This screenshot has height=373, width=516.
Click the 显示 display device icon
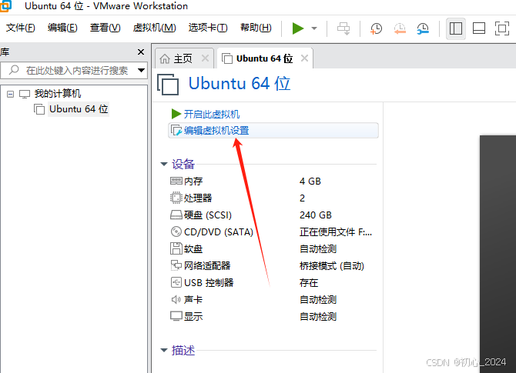(x=176, y=316)
